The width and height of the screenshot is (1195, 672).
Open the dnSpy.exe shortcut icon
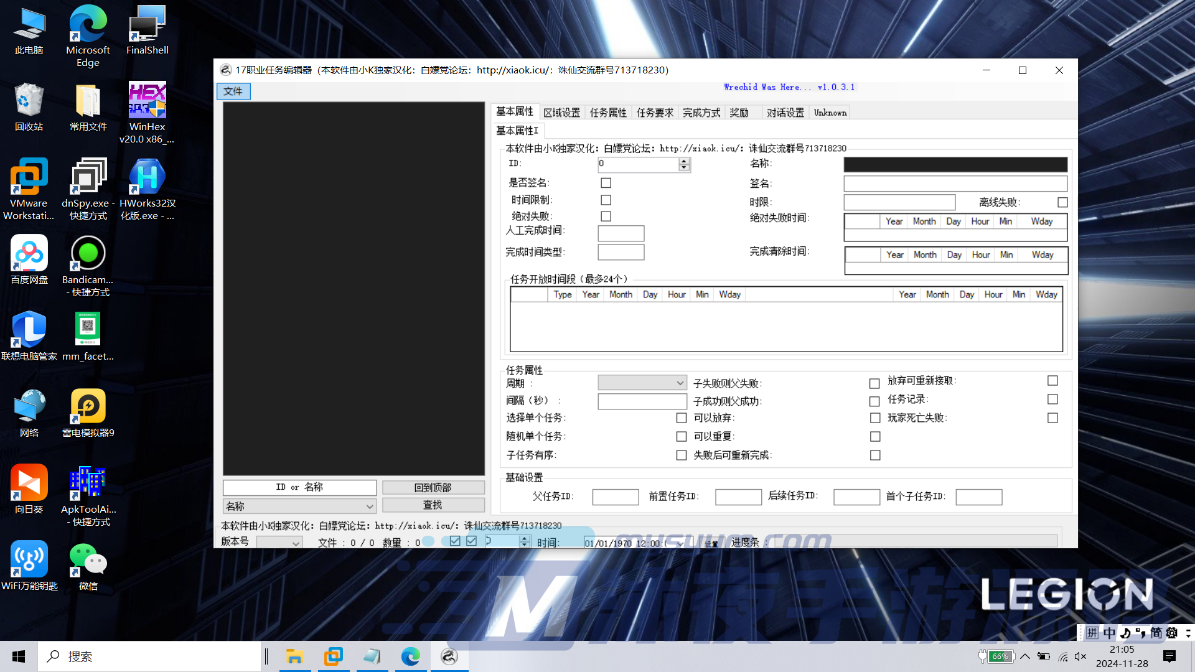(x=88, y=177)
